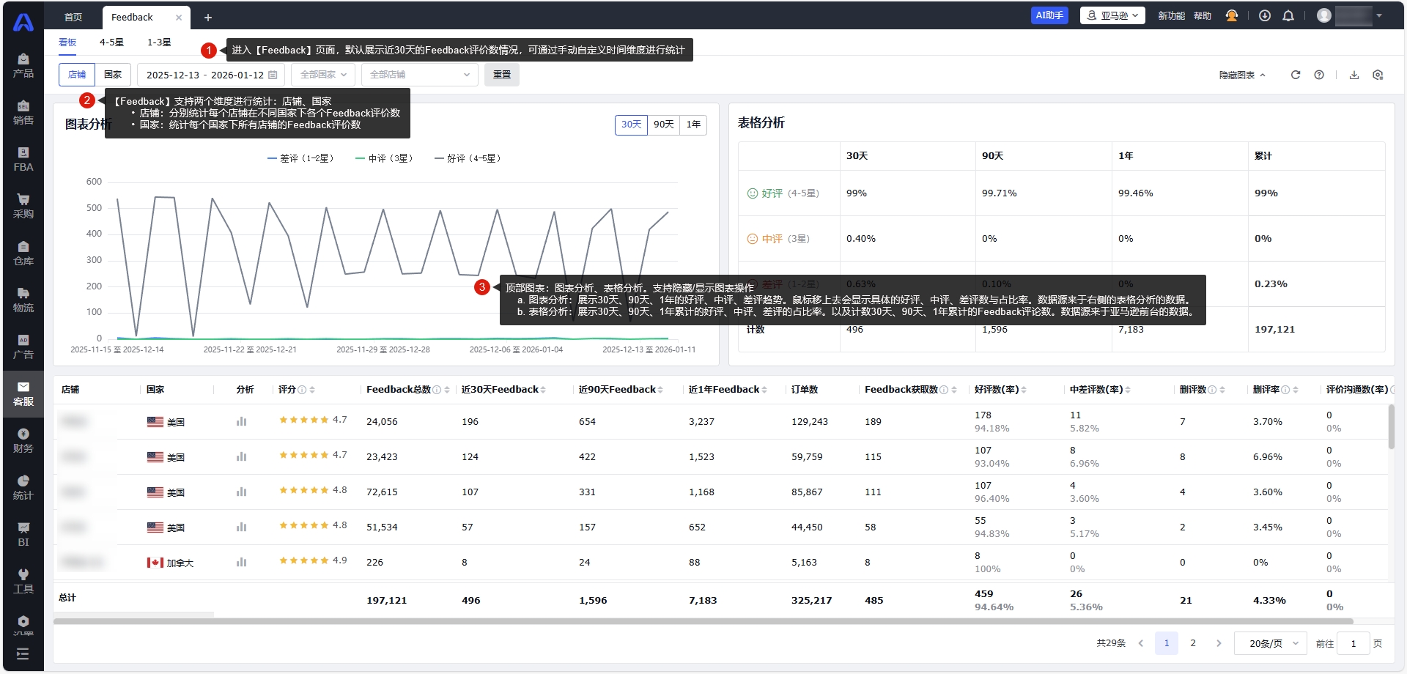The image size is (1407, 674).
Task: Click the AI助手 button
Action: (x=1049, y=15)
